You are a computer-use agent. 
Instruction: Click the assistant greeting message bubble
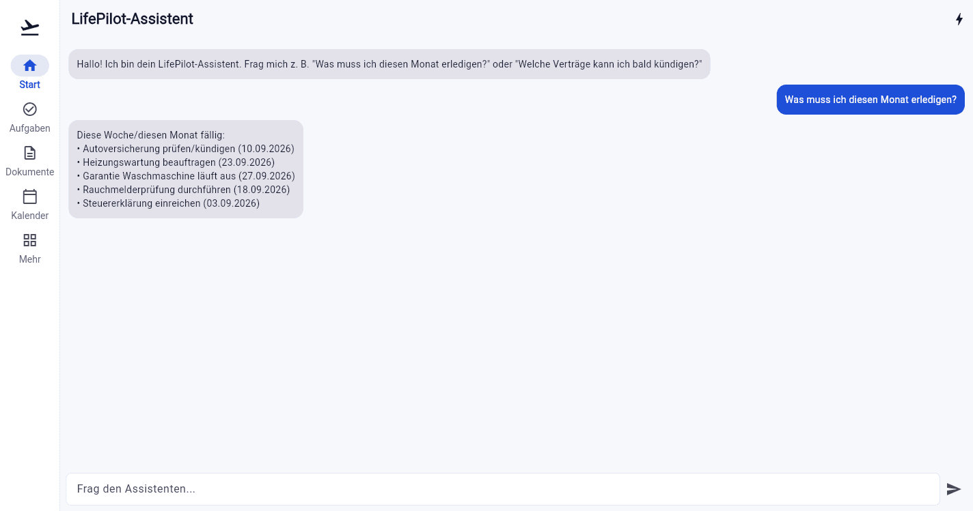coord(389,64)
